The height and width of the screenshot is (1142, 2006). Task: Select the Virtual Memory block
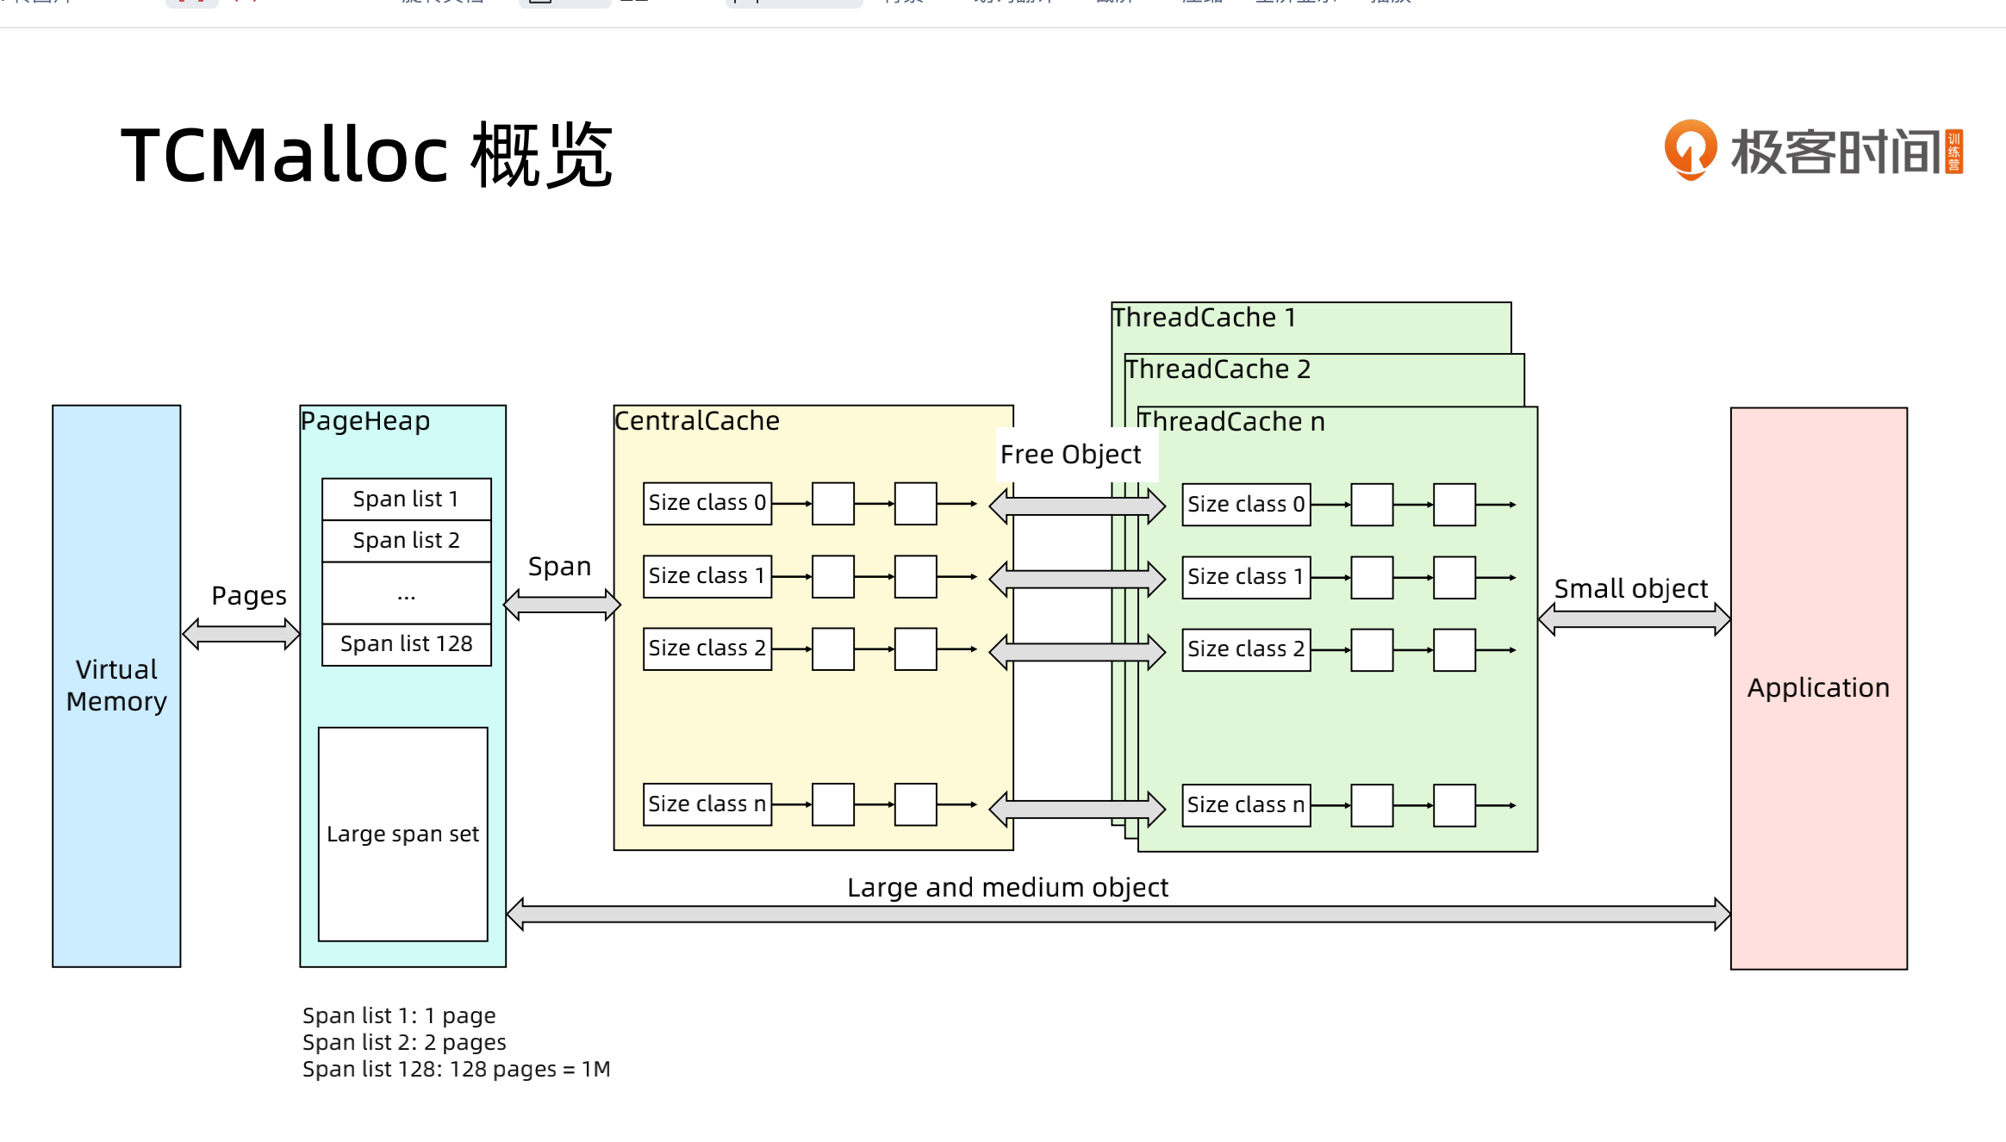pyautogui.click(x=116, y=686)
